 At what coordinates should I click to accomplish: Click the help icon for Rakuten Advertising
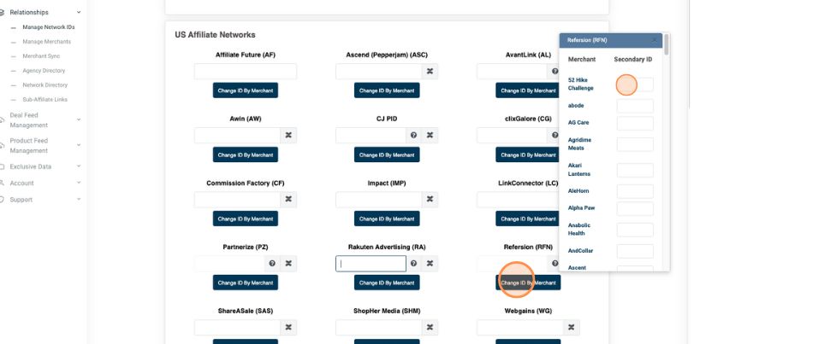[413, 263]
